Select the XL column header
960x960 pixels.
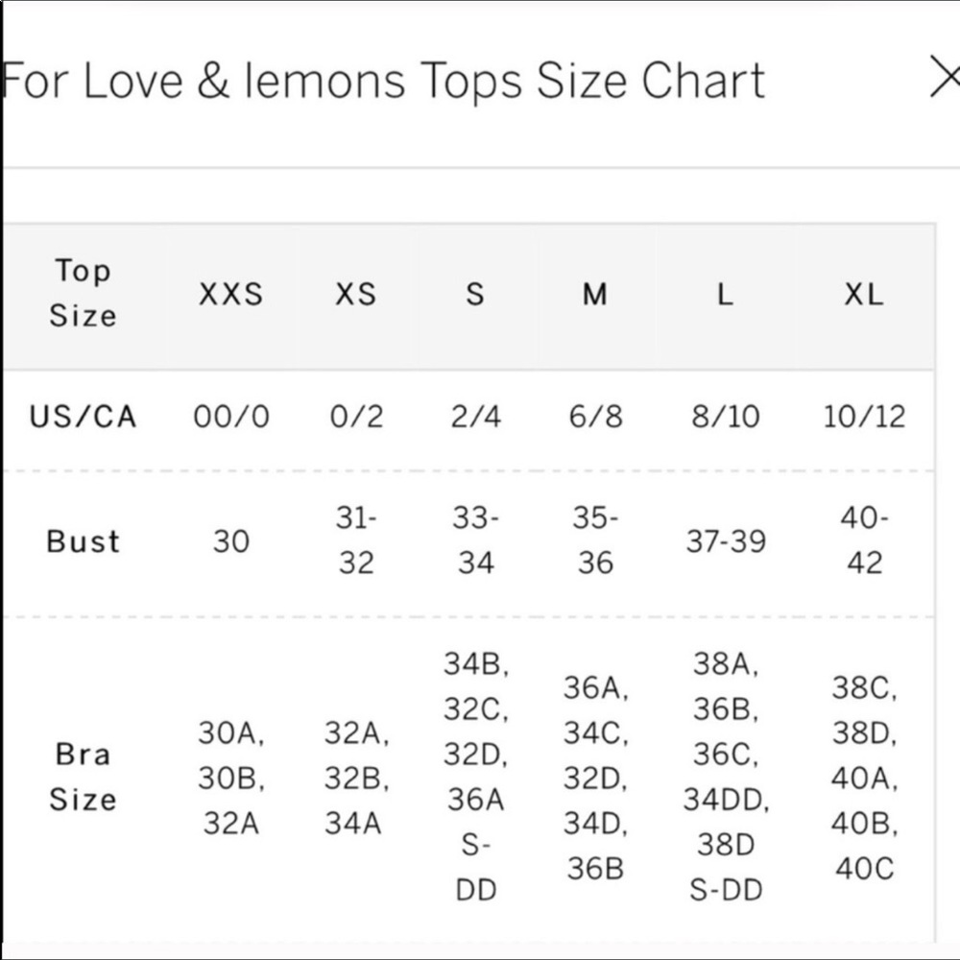coord(864,295)
